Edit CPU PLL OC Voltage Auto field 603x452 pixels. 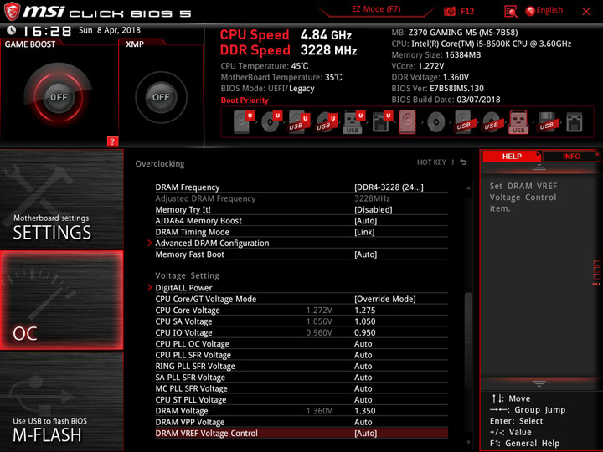point(363,344)
